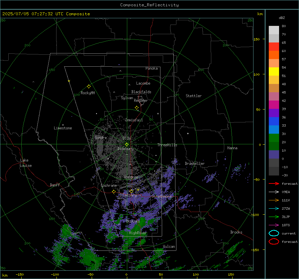Select the magenta 39-42 dBZ swatch
This screenshot has height=279, width=299.
point(274,105)
